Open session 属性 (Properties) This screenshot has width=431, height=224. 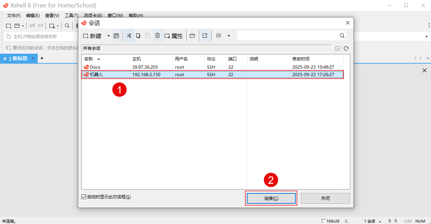pos(174,36)
